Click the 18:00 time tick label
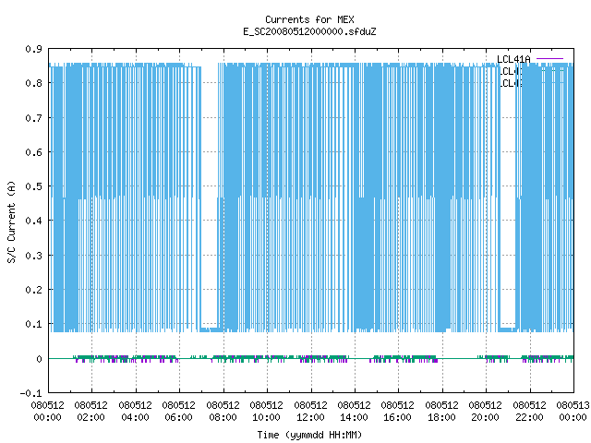Screen dimensions: 591x443 click(441, 417)
